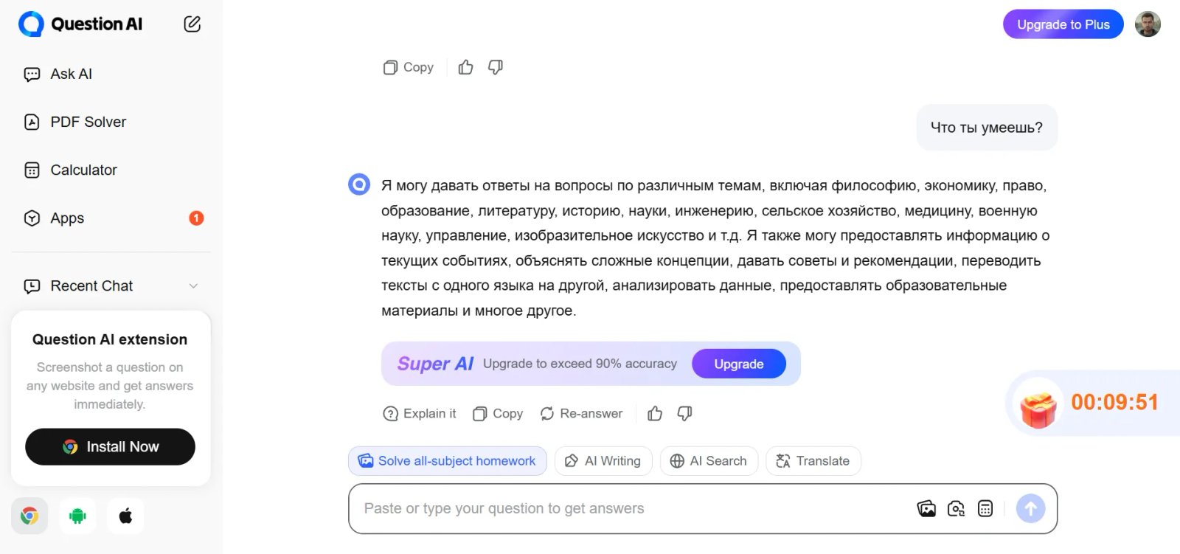Select the Apple app icon
The image size is (1180, 554).
[125, 516]
